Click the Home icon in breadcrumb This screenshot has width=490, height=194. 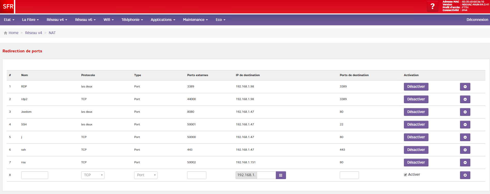pyautogui.click(x=5, y=33)
